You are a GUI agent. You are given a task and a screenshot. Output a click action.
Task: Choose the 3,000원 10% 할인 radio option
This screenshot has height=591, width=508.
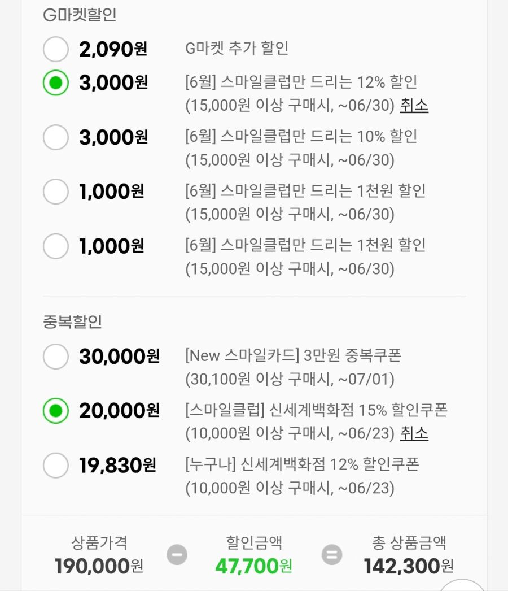coord(56,137)
